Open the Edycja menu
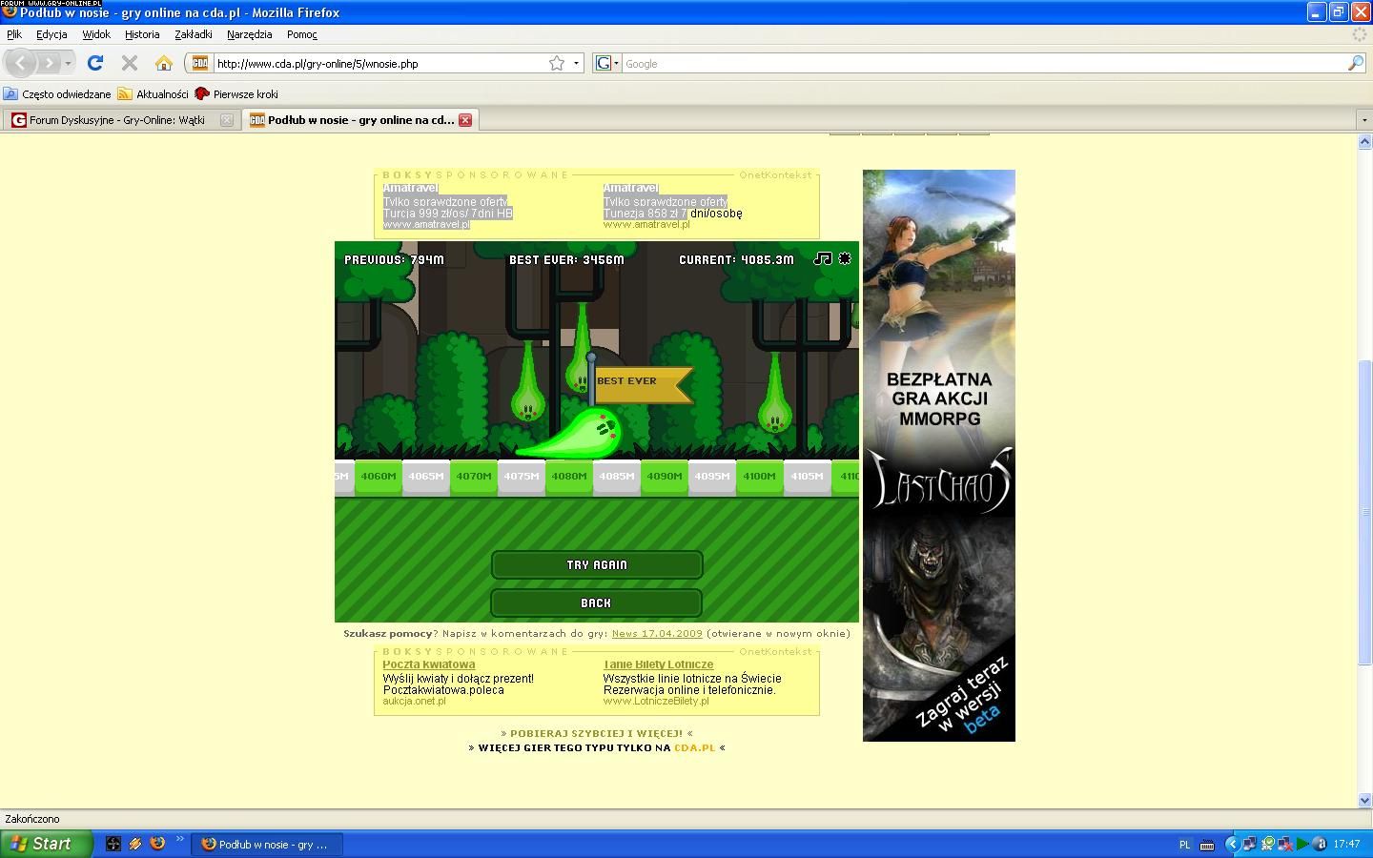This screenshot has height=858, width=1373. click(x=51, y=34)
